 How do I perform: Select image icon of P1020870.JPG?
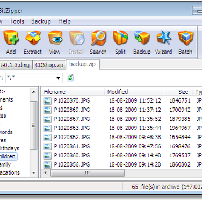click(47, 101)
